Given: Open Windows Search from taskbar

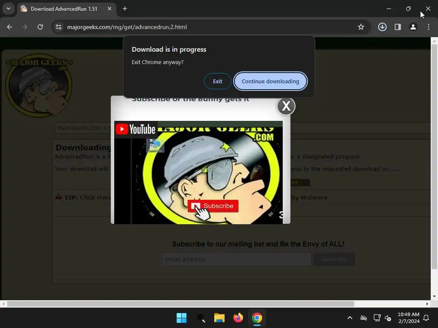Looking at the screenshot, I should 201,318.
